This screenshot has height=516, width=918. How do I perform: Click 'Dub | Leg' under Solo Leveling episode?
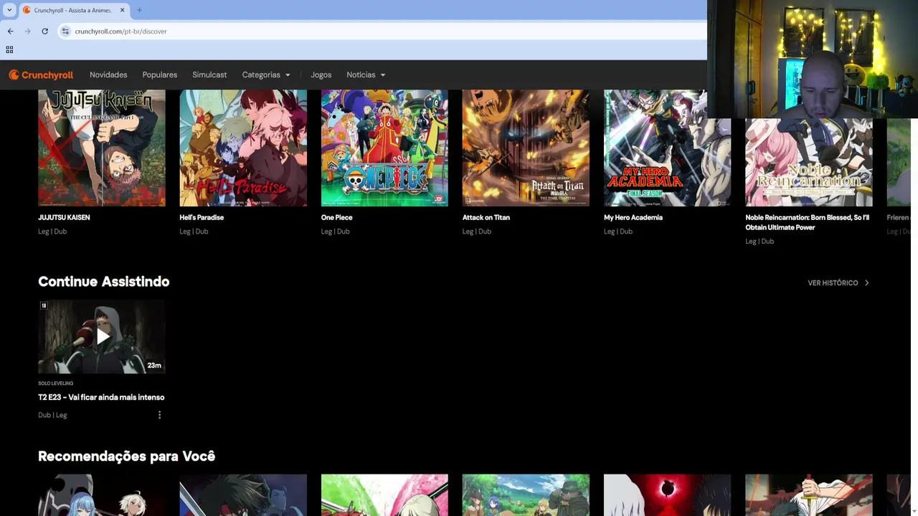(x=52, y=415)
